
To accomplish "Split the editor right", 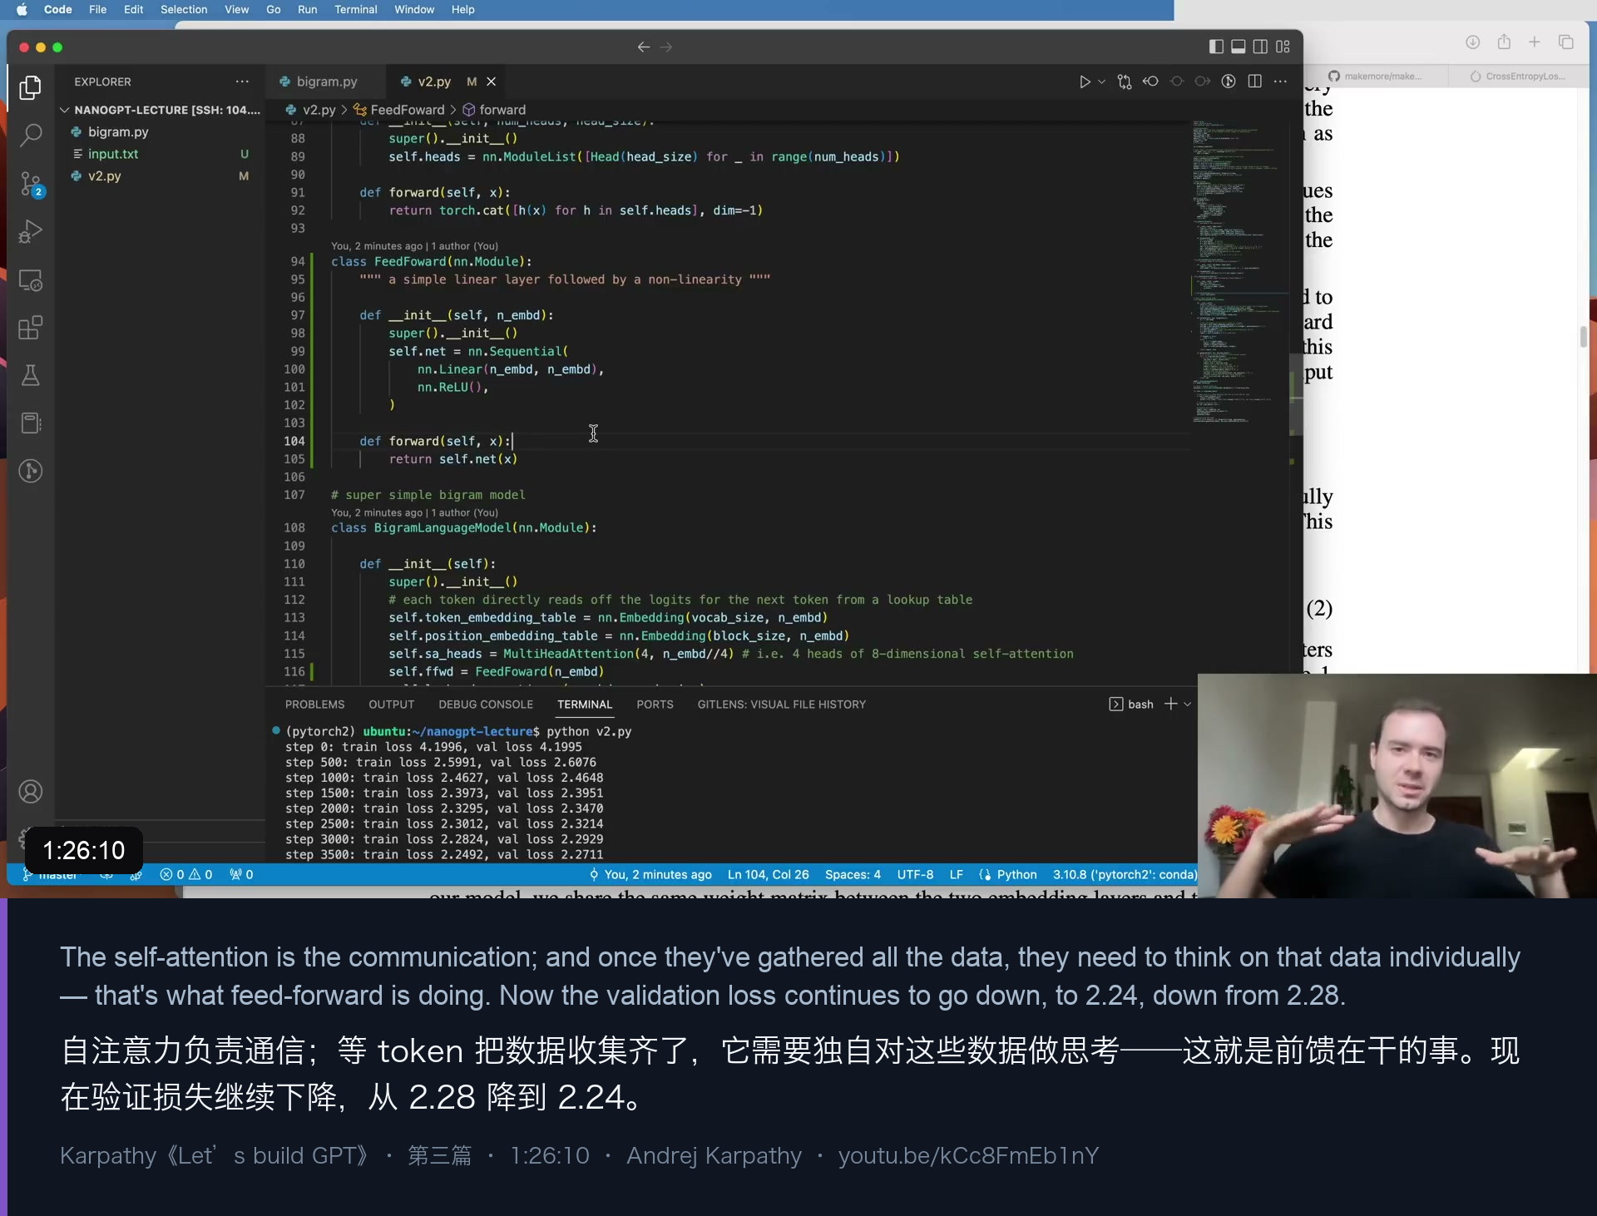I will pos(1255,82).
